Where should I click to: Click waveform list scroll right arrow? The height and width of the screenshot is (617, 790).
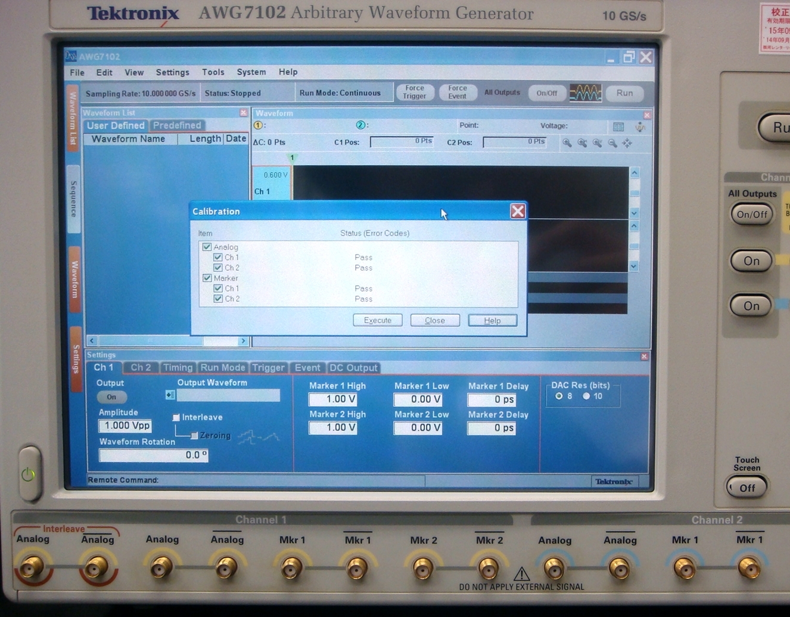coord(243,341)
